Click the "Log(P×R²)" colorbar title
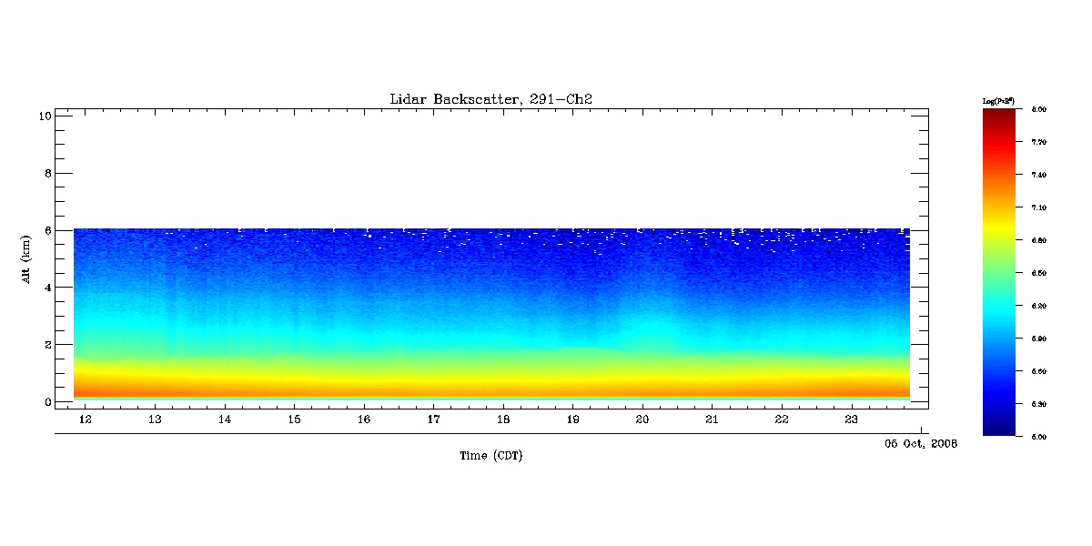Screen dimensions: 1092x546 pos(998,100)
